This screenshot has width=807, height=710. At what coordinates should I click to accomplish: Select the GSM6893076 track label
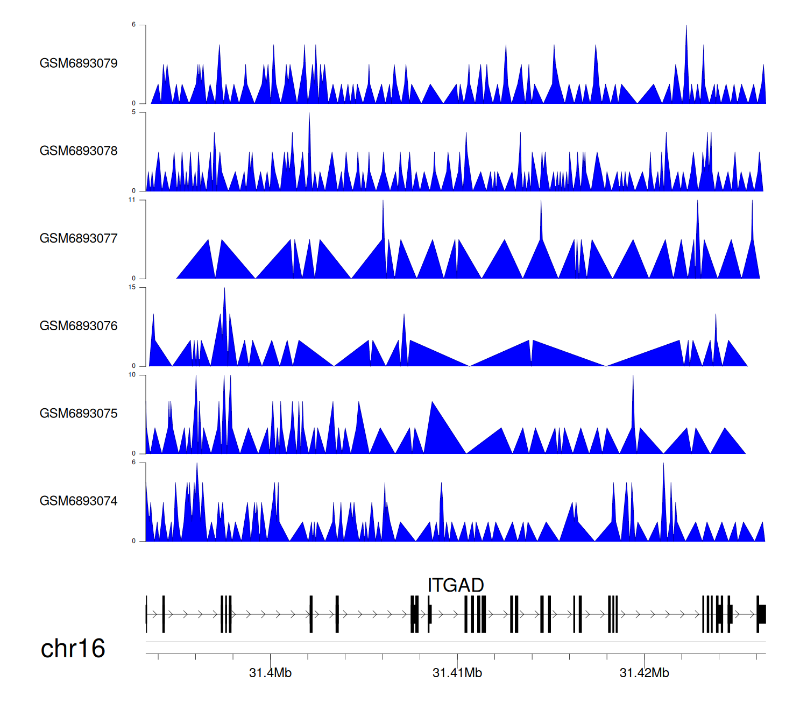click(x=79, y=326)
